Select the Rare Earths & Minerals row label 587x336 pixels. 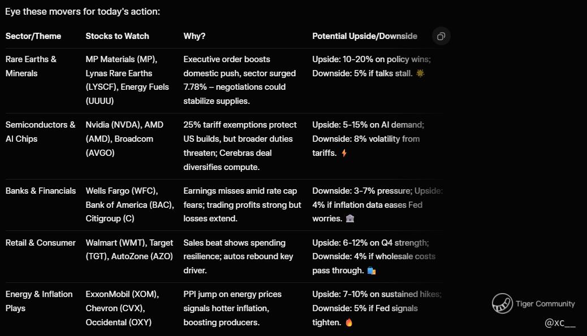pyautogui.click(x=31, y=66)
